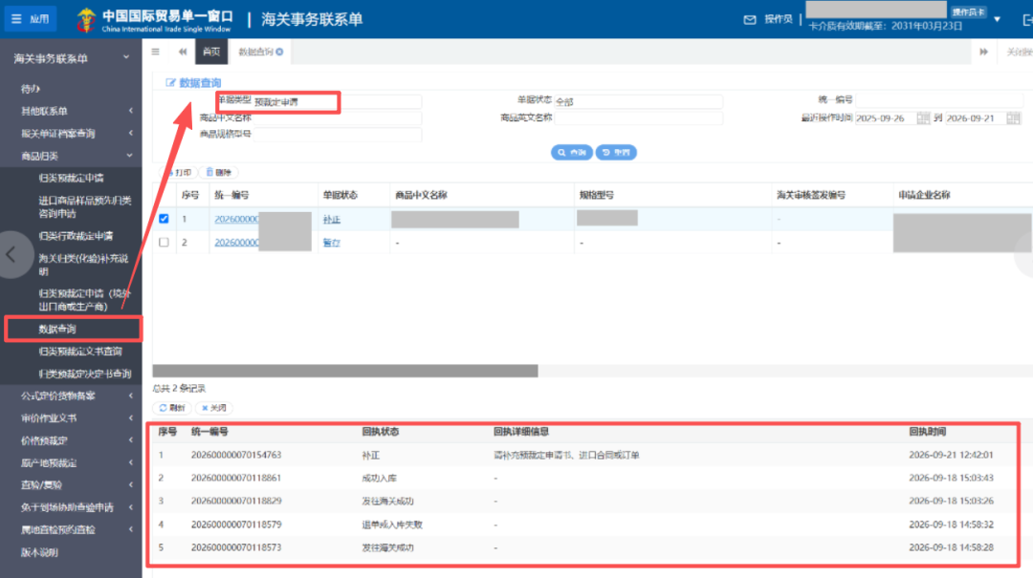This screenshot has width=1033, height=578.
Task: Collapse sidebar with the three-line icon
Action: coord(156,52)
